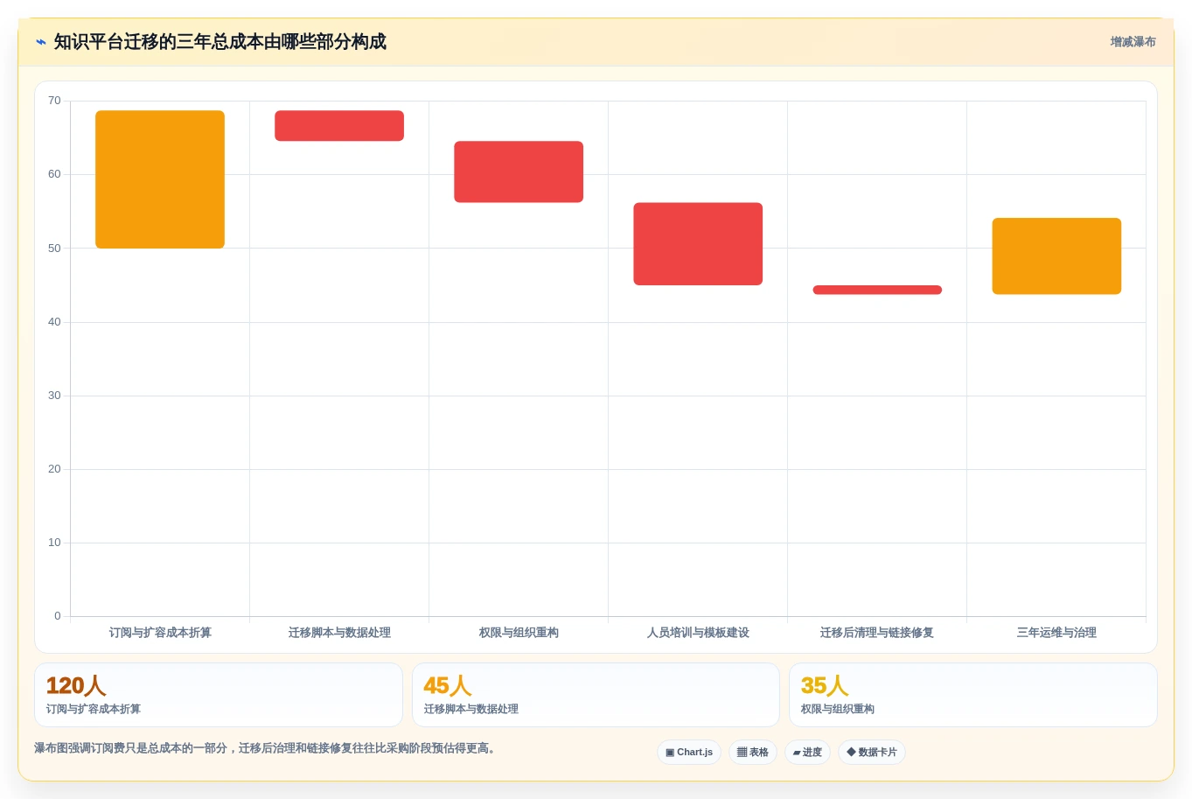Click the 50 y-axis tick label
The width and height of the screenshot is (1192, 799).
[54, 249]
